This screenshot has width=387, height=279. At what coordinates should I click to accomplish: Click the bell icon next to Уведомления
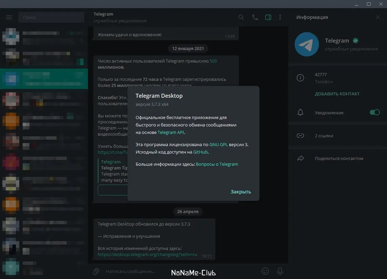(300, 113)
